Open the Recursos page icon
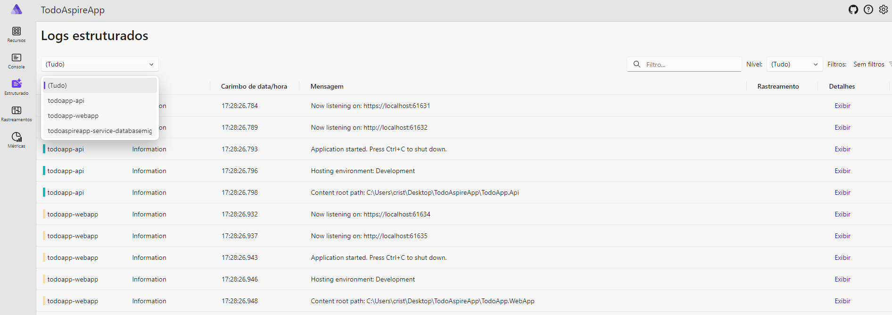 point(17,32)
